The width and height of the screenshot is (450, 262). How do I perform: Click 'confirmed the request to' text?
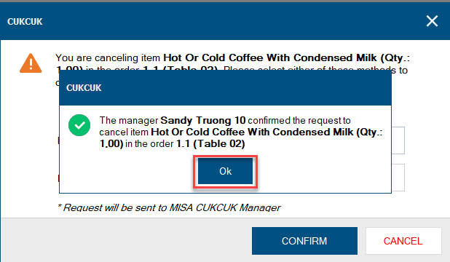pyautogui.click(x=299, y=120)
